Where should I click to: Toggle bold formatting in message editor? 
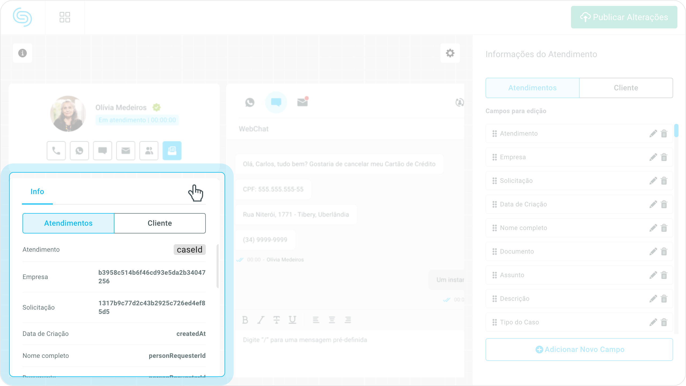click(x=245, y=320)
